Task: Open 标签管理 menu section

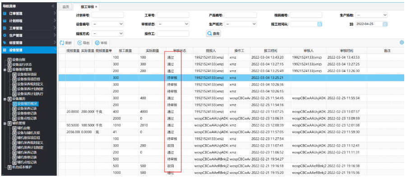Action: (x=28, y=42)
